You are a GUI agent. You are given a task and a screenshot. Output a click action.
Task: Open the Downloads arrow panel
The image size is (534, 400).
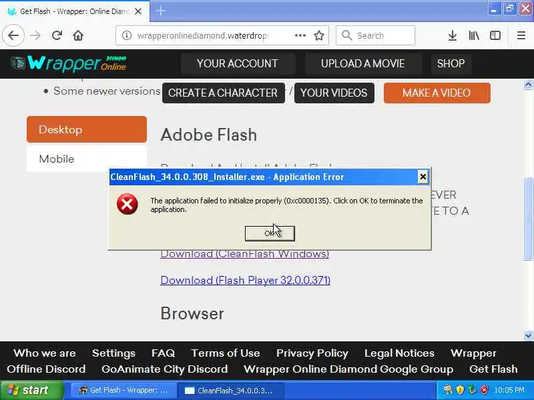(453, 35)
